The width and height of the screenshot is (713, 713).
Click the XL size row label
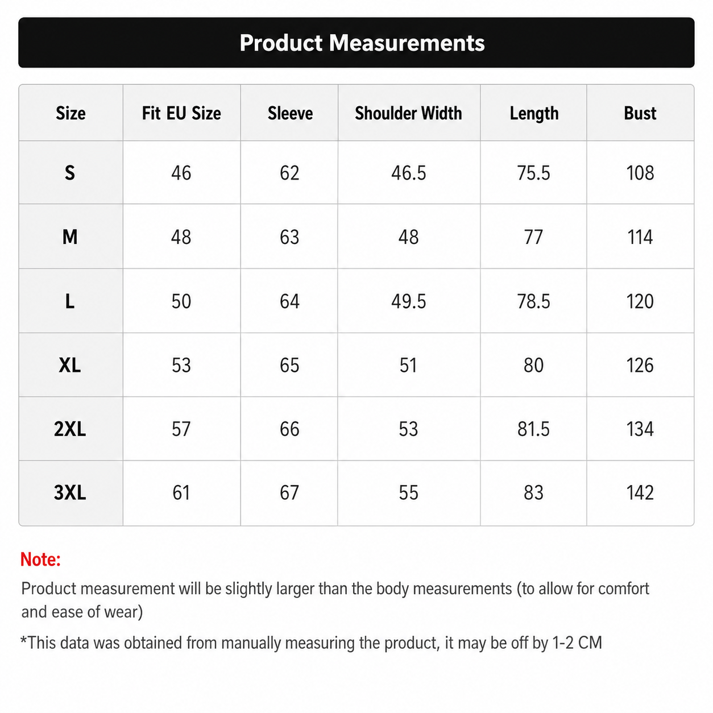click(x=71, y=365)
